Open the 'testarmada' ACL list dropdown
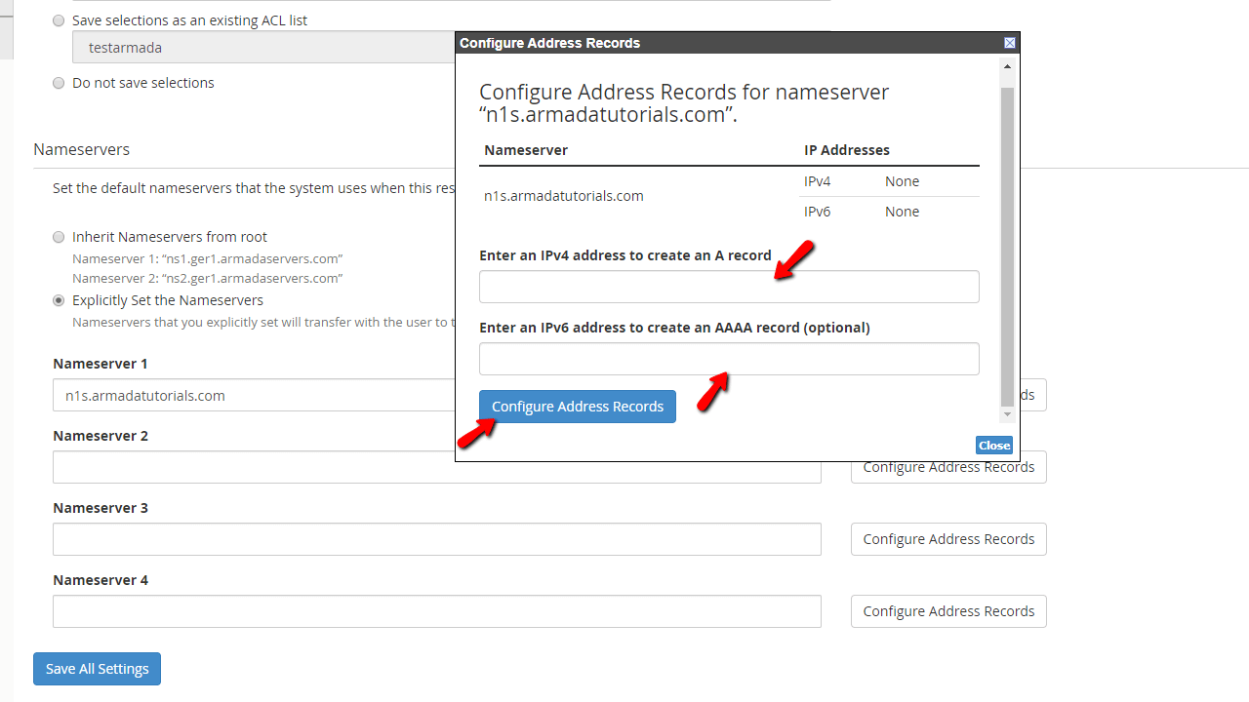Viewport: 1249px width, 702px height. (263, 47)
